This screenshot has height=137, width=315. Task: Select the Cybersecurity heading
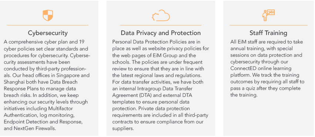pos(48,33)
